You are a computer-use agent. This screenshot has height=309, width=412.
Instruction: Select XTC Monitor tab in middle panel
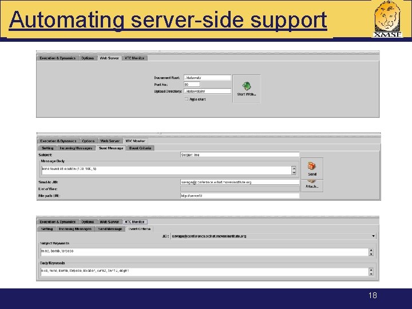pyautogui.click(x=135, y=141)
